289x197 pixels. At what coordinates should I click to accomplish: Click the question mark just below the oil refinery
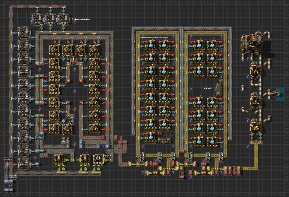click(x=247, y=59)
